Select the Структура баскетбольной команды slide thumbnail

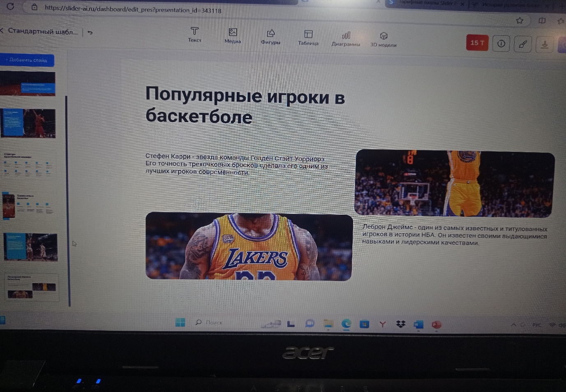pyautogui.click(x=28, y=164)
